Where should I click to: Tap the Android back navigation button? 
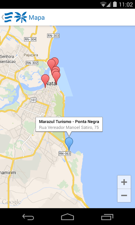pyautogui.click(x=28, y=217)
